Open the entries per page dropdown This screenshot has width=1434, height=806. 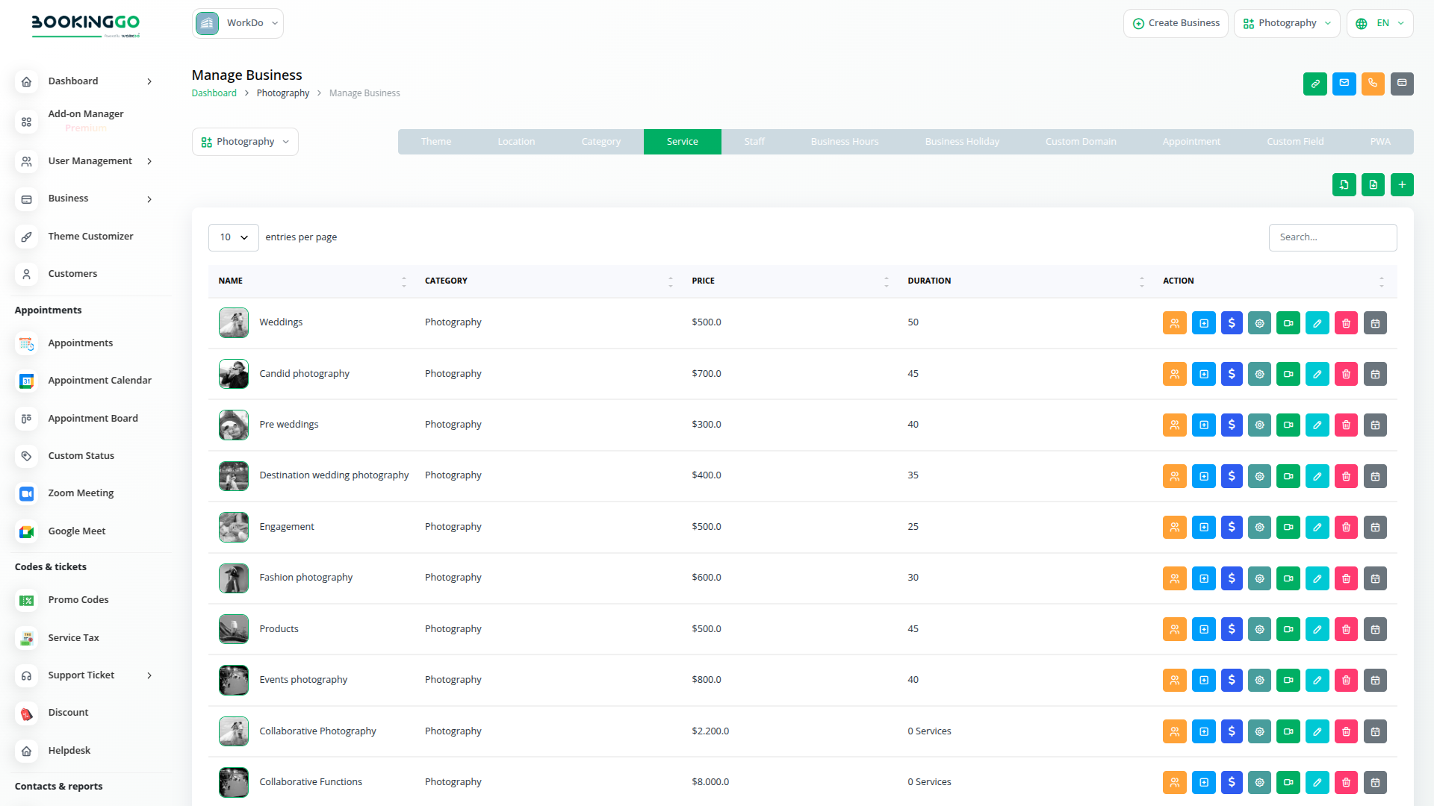pyautogui.click(x=233, y=237)
